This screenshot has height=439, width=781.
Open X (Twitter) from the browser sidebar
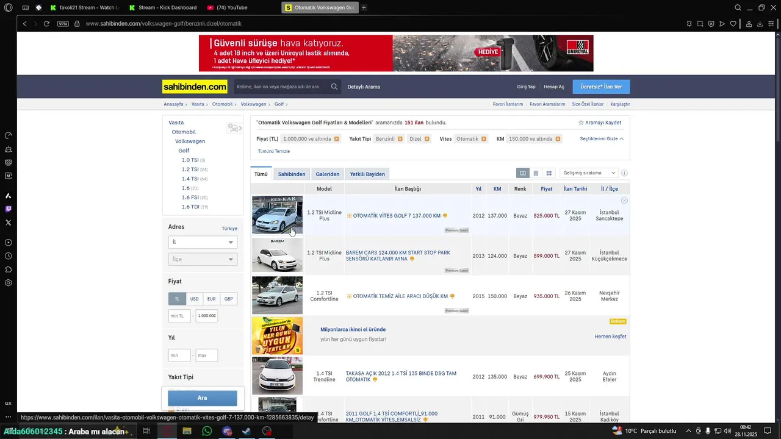9,223
